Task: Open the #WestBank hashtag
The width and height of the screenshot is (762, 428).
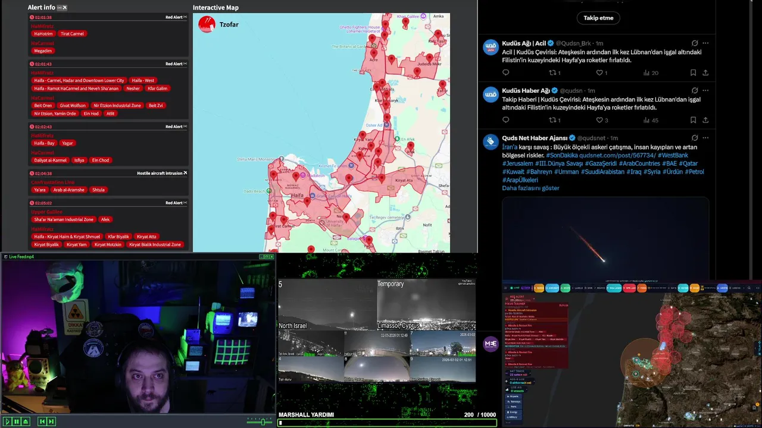Action: [x=673, y=155]
